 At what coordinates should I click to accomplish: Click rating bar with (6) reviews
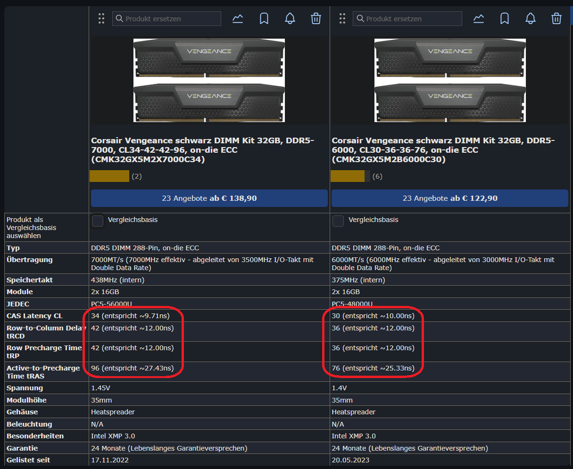[x=350, y=176]
